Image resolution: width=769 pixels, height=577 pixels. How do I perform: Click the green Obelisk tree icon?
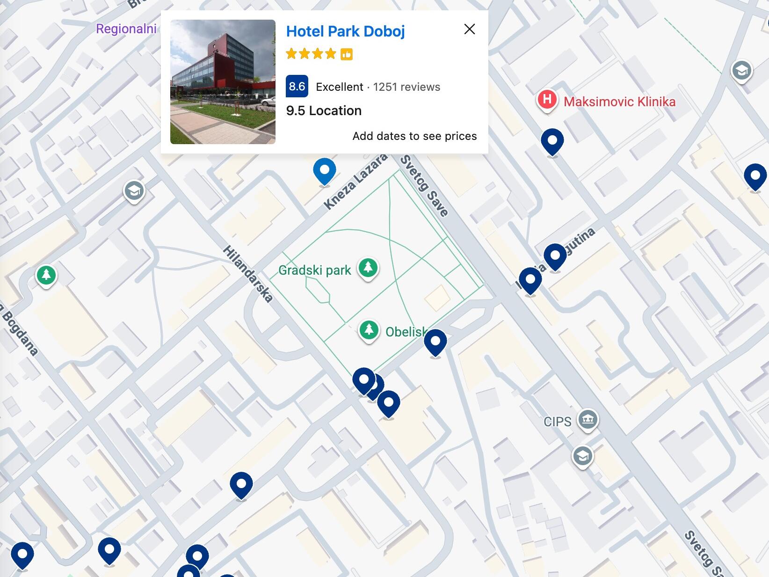point(369,331)
